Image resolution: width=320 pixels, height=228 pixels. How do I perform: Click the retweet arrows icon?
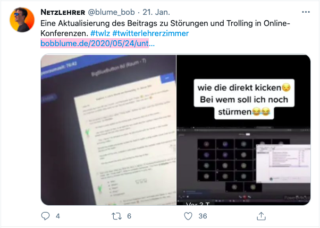(x=116, y=216)
